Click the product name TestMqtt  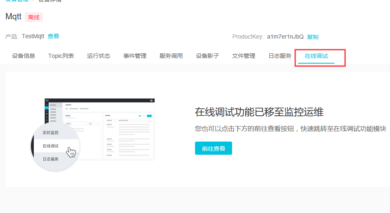pos(33,36)
